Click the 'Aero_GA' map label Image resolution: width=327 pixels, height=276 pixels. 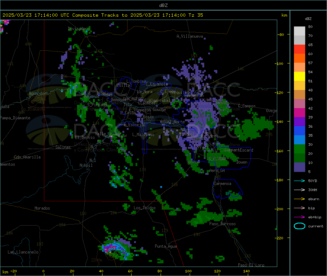217,170
